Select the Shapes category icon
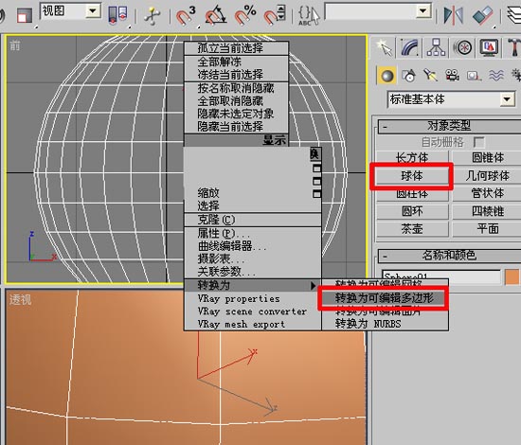Viewport: 521px width, 445px height. click(409, 76)
